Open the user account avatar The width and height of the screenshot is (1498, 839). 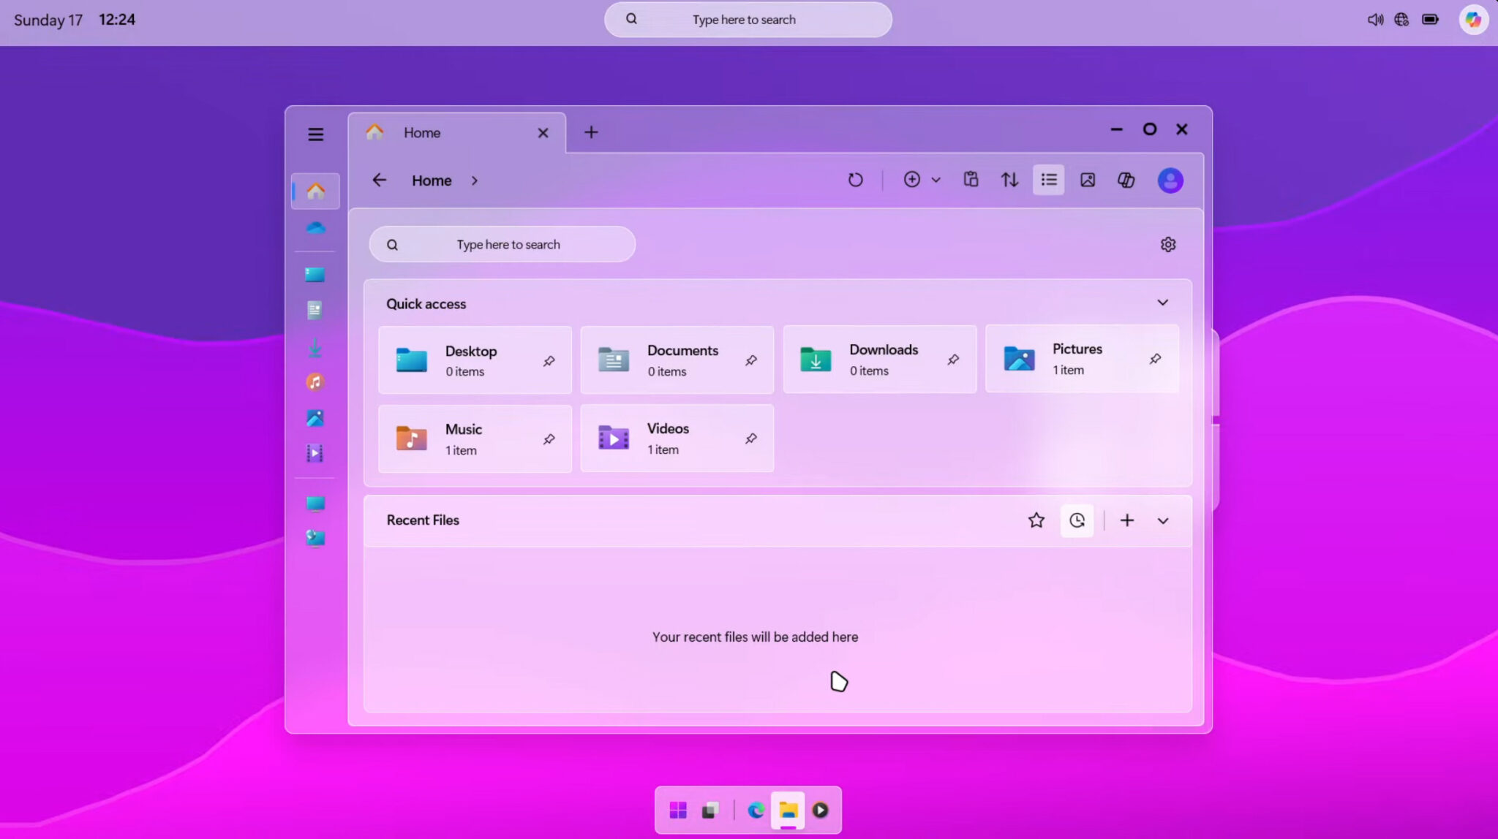point(1170,180)
